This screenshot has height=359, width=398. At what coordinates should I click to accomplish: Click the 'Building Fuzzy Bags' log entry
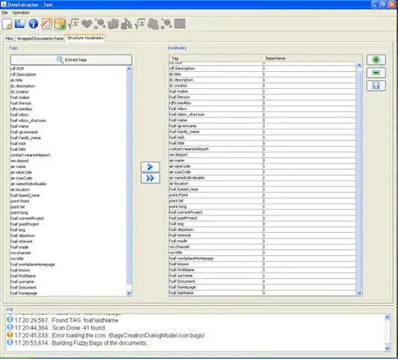(101, 343)
